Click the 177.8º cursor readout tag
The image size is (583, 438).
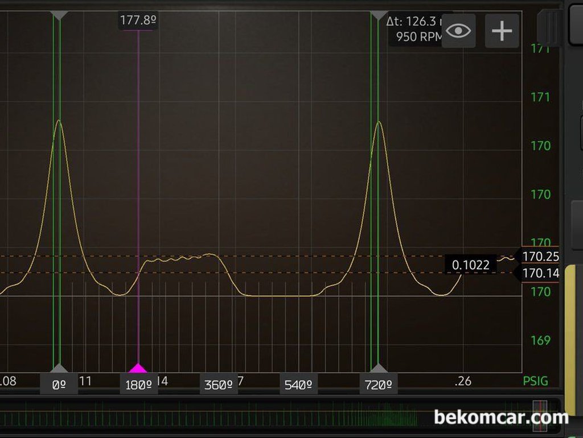(138, 21)
